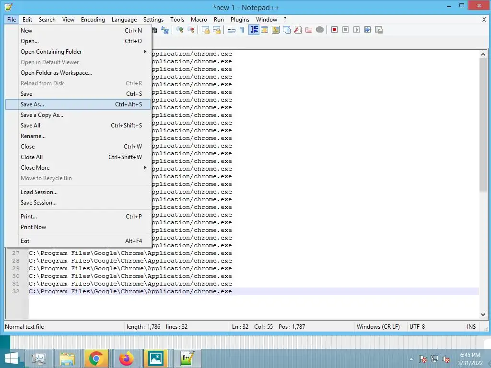The image size is (491, 368).
Task: Close the open File menu via its title
Action: click(x=12, y=19)
